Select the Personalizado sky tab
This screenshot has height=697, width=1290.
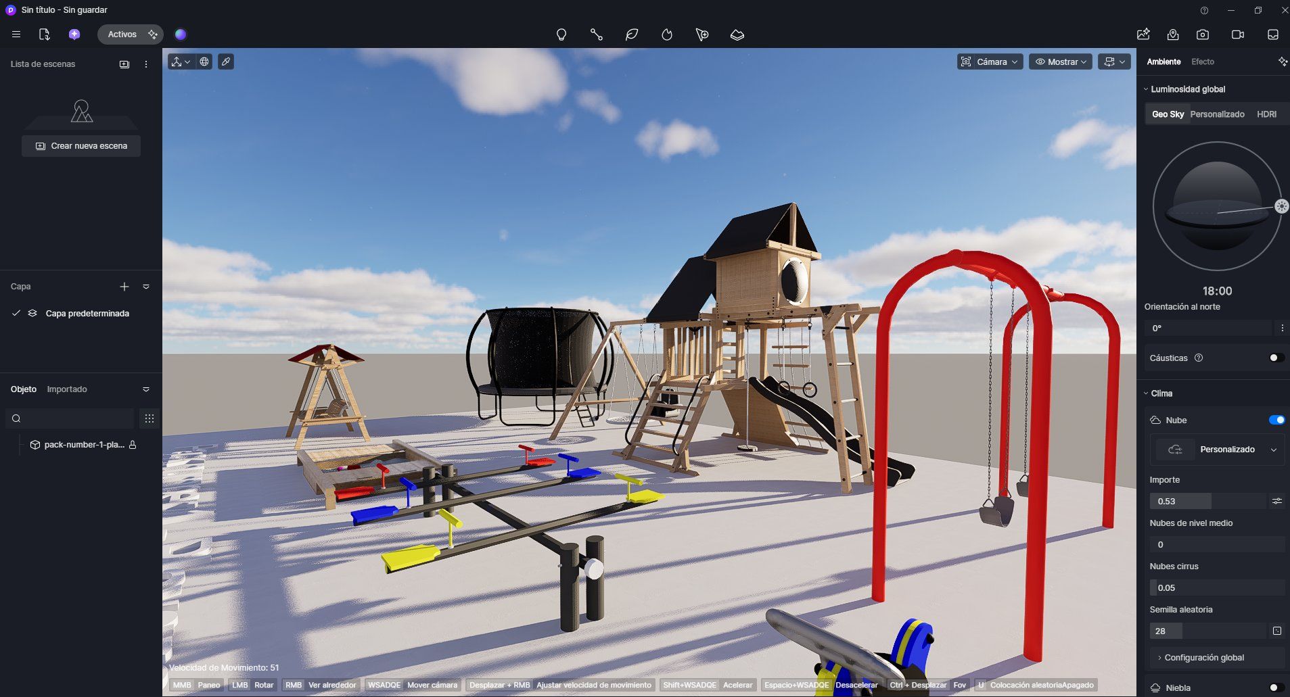(1217, 114)
